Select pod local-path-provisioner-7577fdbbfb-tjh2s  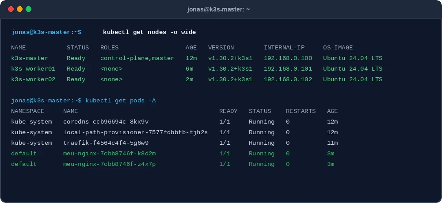(136, 132)
